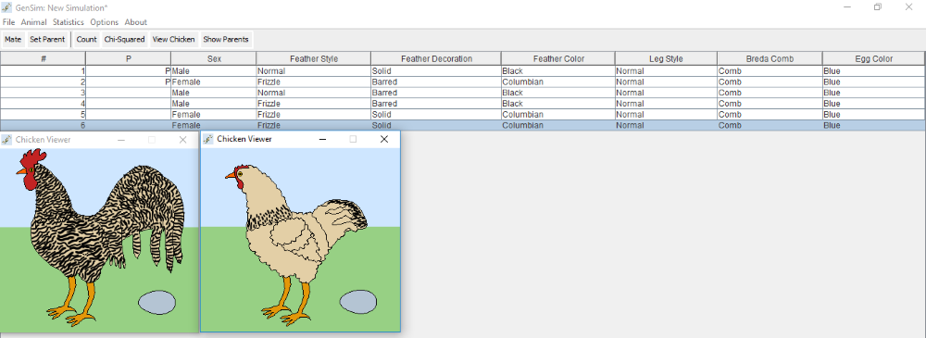
Task: Restore down the GenSim main window
Action: pos(878,7)
